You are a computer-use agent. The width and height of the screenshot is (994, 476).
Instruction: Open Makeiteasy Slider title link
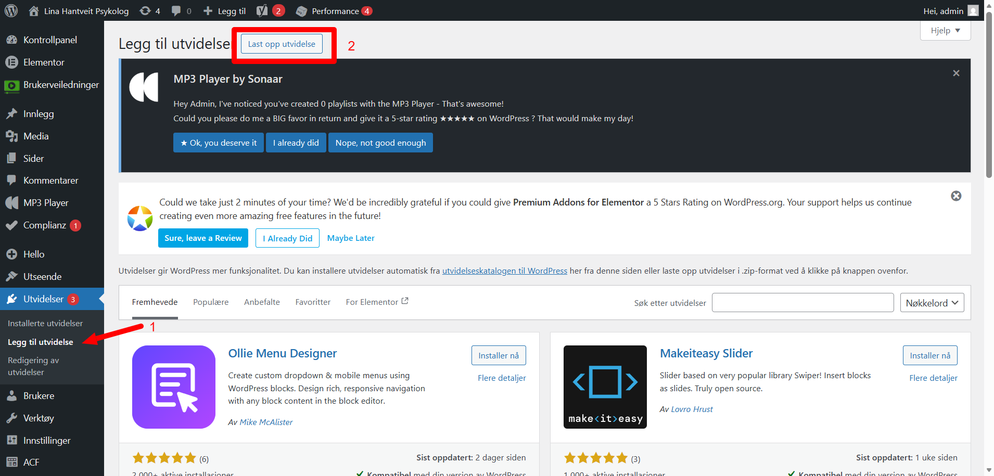click(x=706, y=354)
